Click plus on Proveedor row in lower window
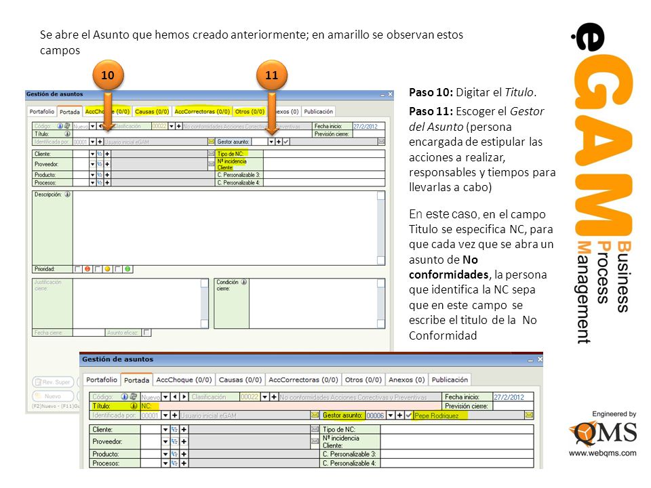The height and width of the screenshot is (488, 651). [184, 442]
